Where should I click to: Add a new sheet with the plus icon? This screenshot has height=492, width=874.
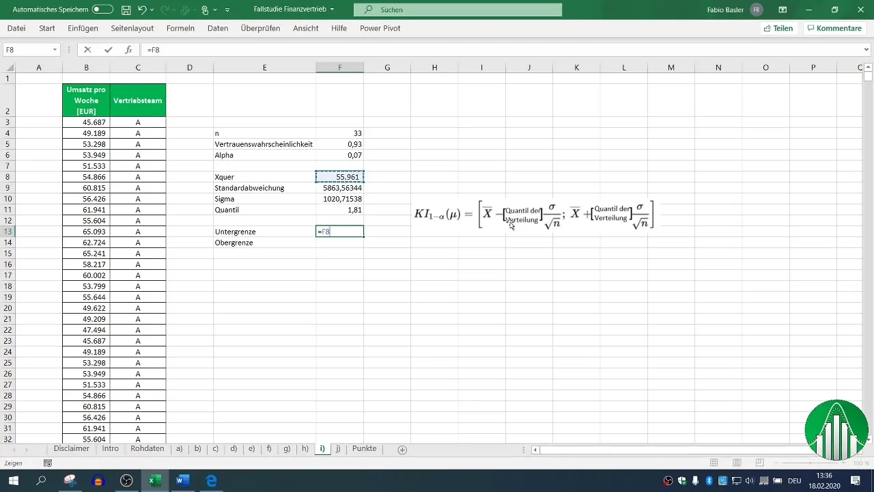click(x=402, y=450)
